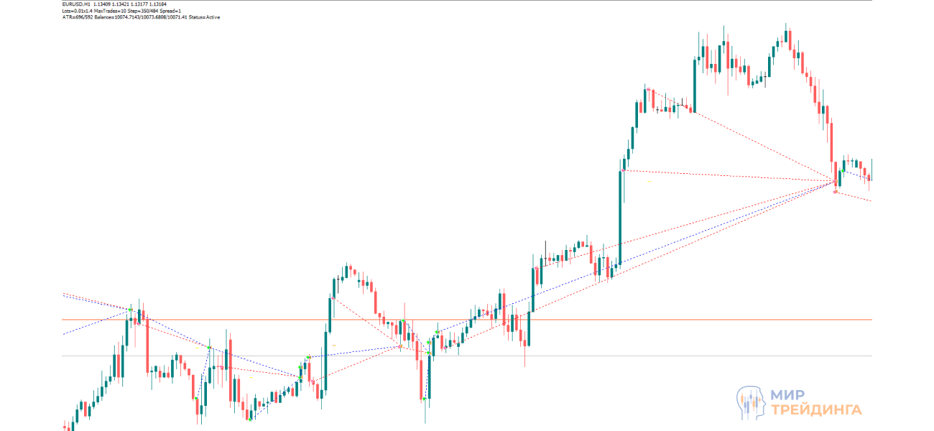
Task: Click the yellow dash marker near top right
Action: coord(649,182)
